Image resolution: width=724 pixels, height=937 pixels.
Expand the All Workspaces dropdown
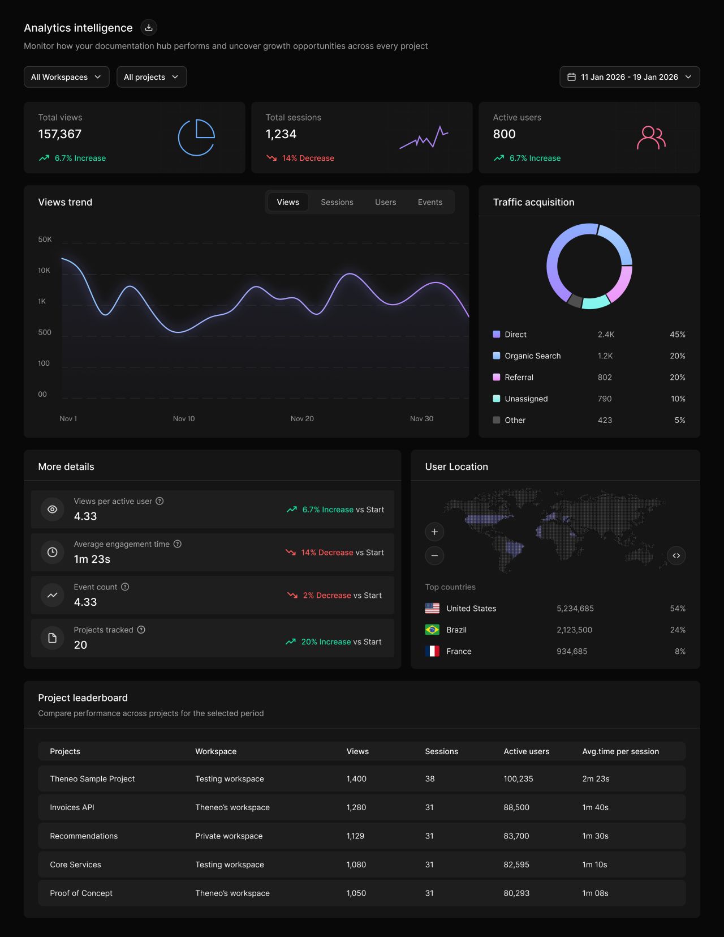tap(66, 77)
